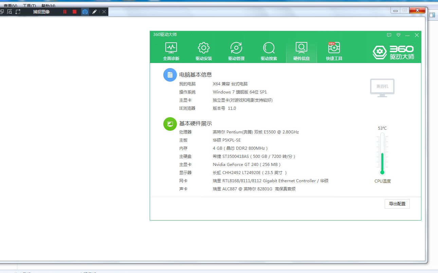Click the 4 GB DDR2 800MHz memory value

[x=240, y=148]
